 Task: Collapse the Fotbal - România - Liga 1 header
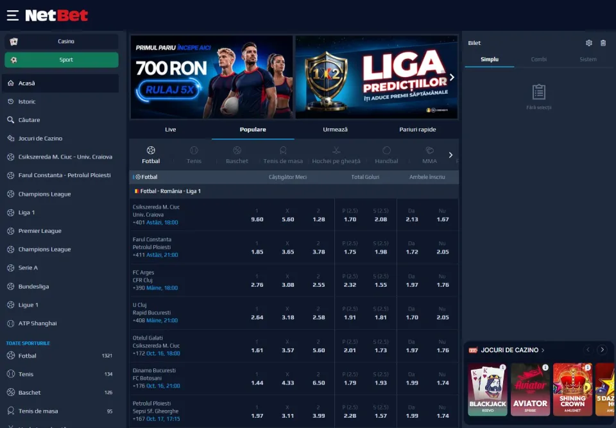294,191
